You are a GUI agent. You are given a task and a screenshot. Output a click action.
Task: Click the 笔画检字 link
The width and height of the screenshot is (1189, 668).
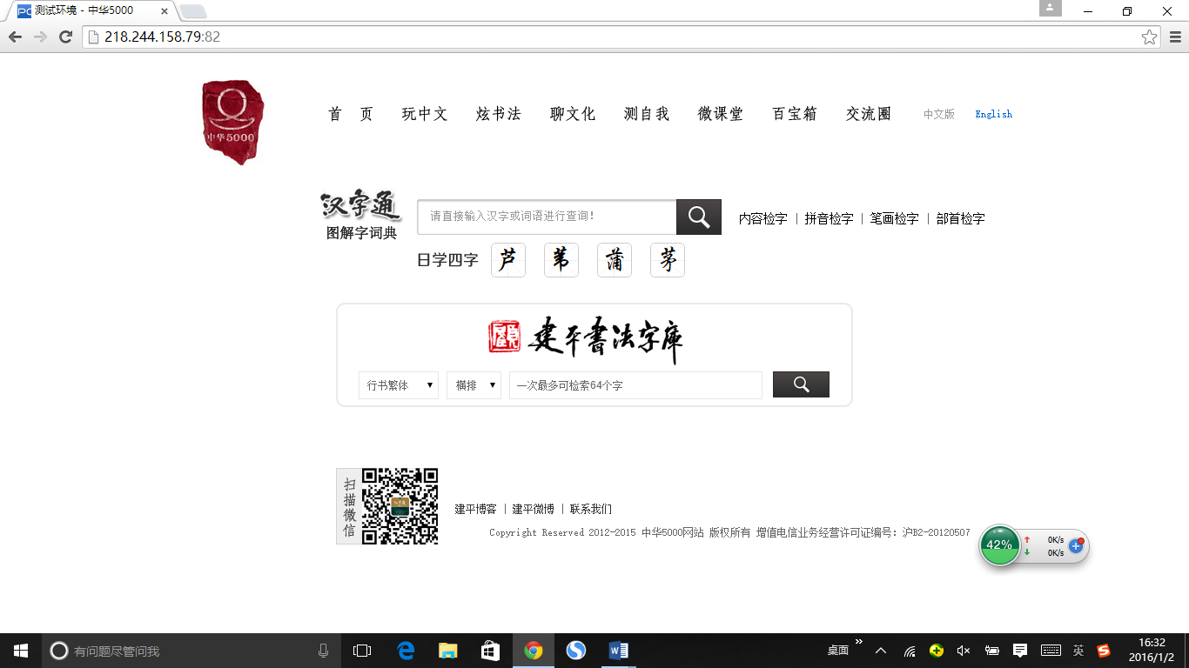point(895,219)
